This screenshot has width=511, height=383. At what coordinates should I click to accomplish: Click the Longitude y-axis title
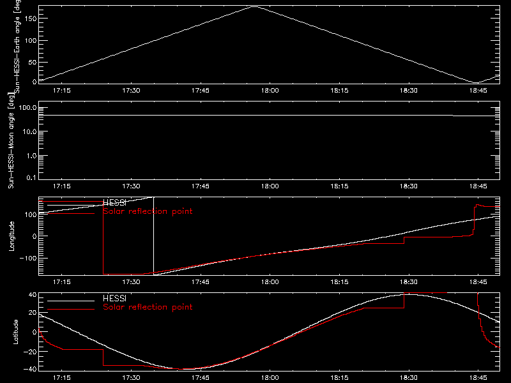pyautogui.click(x=11, y=236)
